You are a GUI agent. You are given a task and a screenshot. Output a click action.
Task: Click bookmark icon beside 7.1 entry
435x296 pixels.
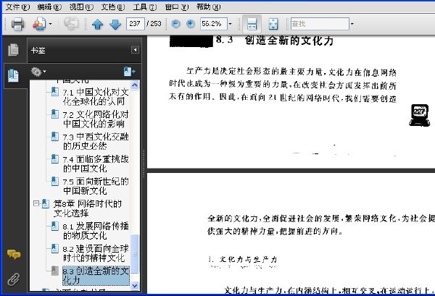point(55,92)
